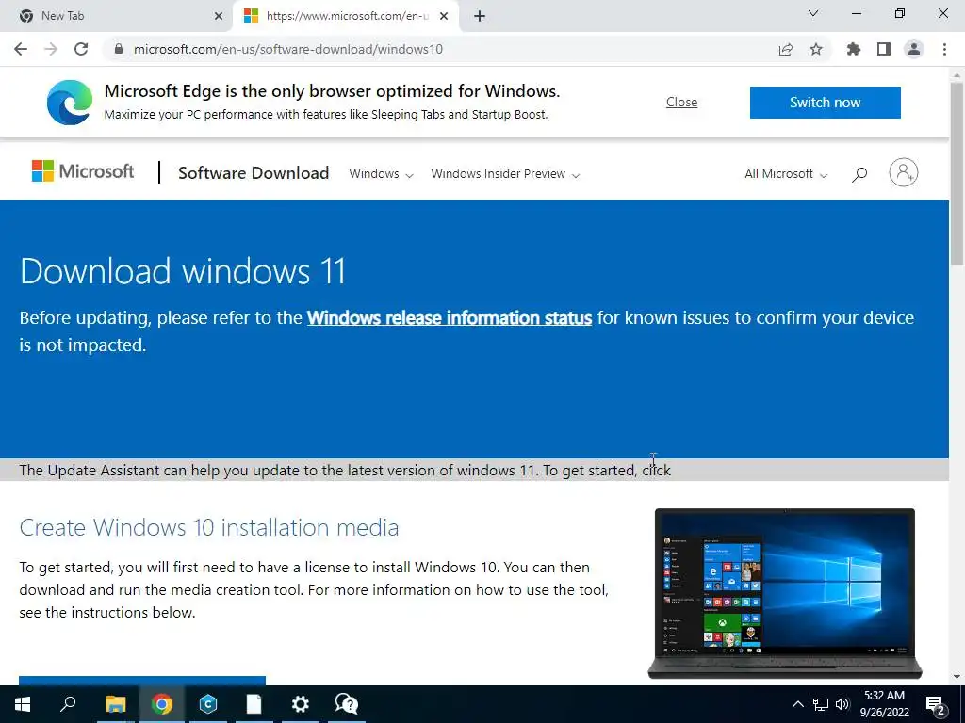Expand Windows Insider Preview menu
Image resolution: width=965 pixels, height=723 pixels.
pyautogui.click(x=505, y=174)
